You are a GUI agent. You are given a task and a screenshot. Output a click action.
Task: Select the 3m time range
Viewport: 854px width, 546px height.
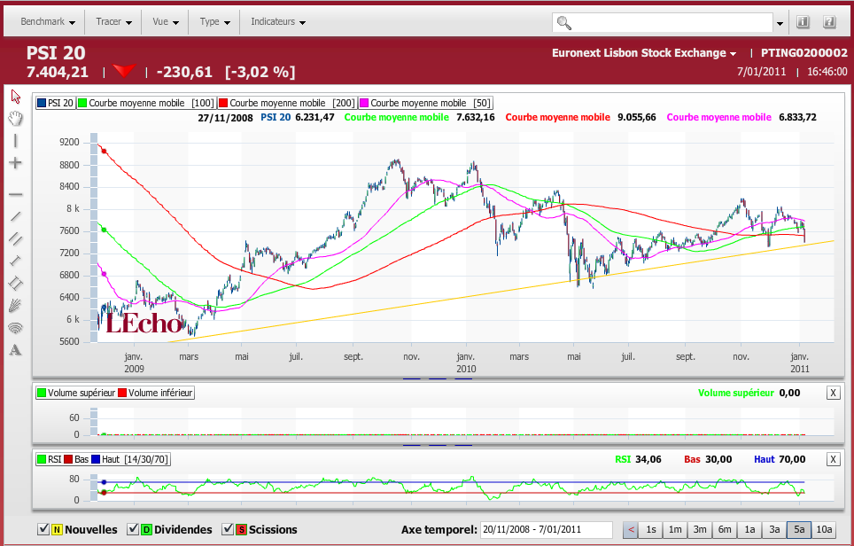coord(700,529)
